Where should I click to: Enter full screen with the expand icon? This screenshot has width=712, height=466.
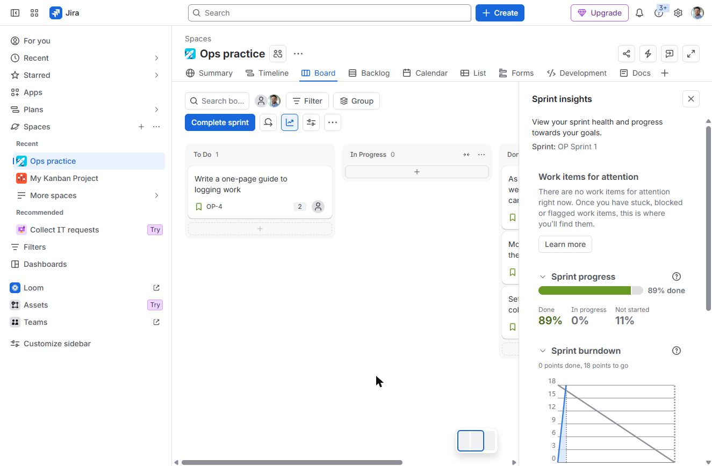(691, 54)
